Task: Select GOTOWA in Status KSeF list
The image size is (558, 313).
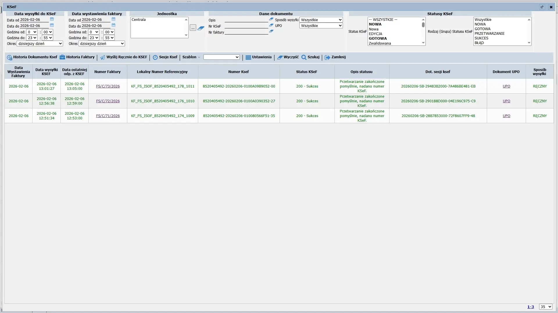Action: click(378, 39)
